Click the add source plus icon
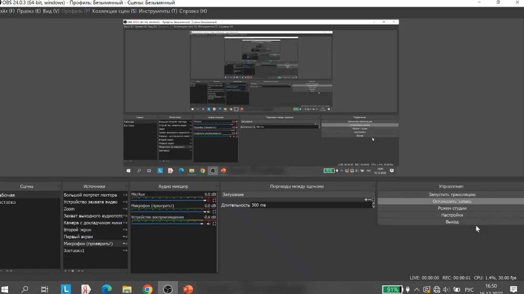The width and height of the screenshot is (524, 294). click(x=65, y=271)
